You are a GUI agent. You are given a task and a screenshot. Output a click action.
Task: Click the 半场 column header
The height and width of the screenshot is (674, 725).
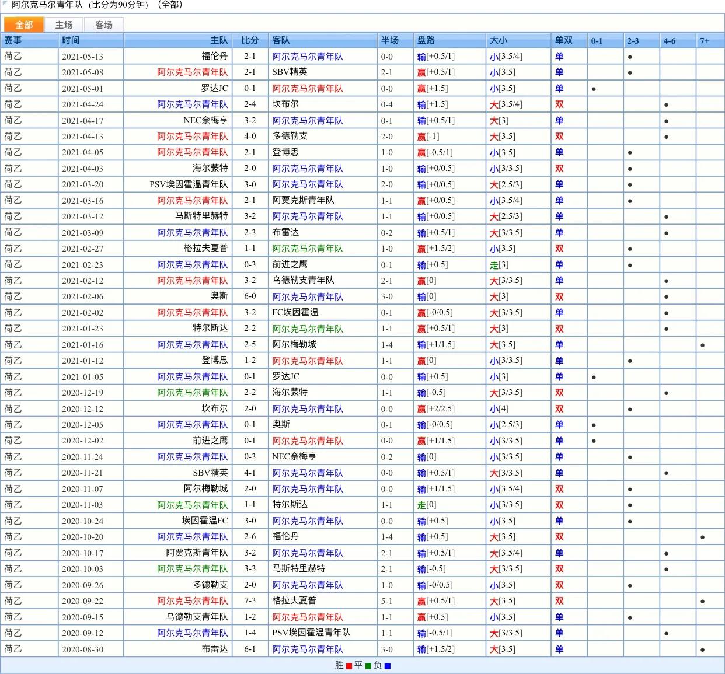(x=390, y=40)
